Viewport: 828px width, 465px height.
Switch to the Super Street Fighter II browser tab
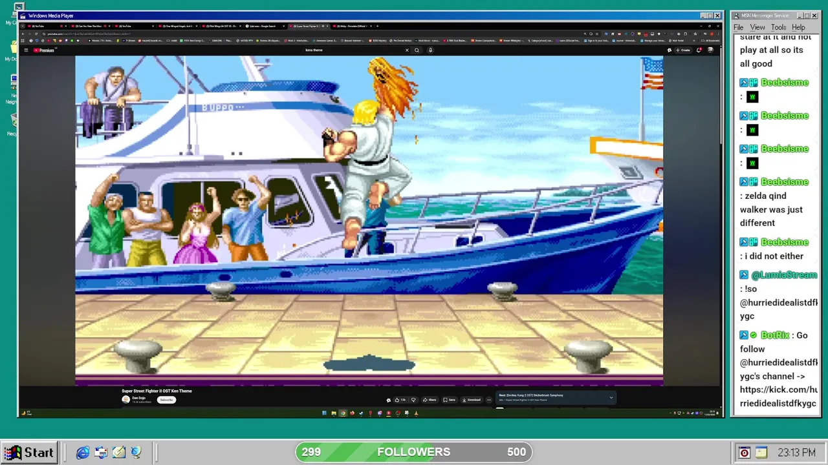pos(310,26)
